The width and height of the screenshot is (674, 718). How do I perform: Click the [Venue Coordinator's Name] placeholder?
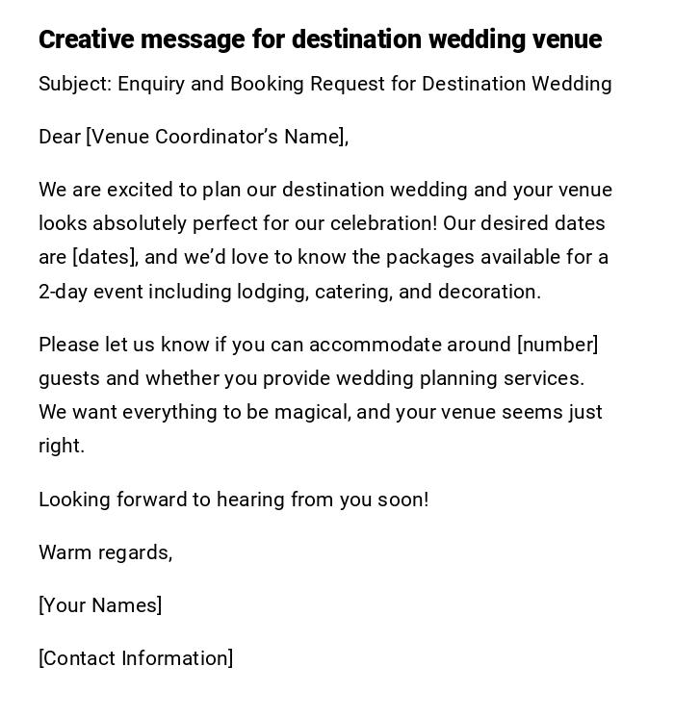216,137
